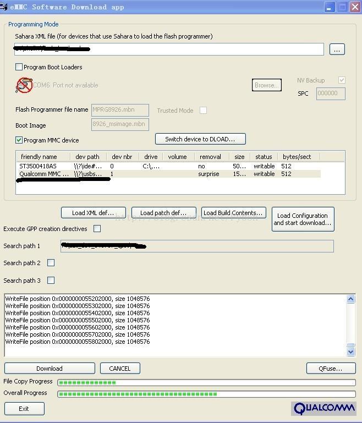362x423 pixels.
Task: Click the volume column header
Action: coord(178,157)
